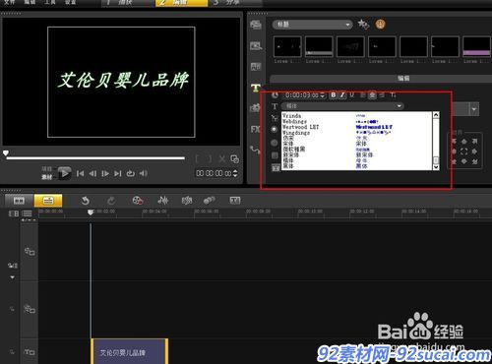Open the 文件 menu

9,2
